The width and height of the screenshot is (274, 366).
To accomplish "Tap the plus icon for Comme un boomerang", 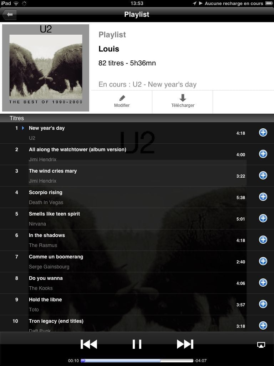I will 263,261.
